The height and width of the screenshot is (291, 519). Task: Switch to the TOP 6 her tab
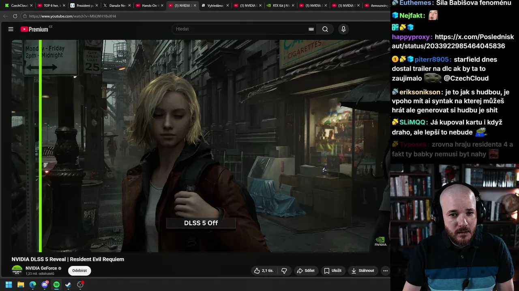pos(49,6)
